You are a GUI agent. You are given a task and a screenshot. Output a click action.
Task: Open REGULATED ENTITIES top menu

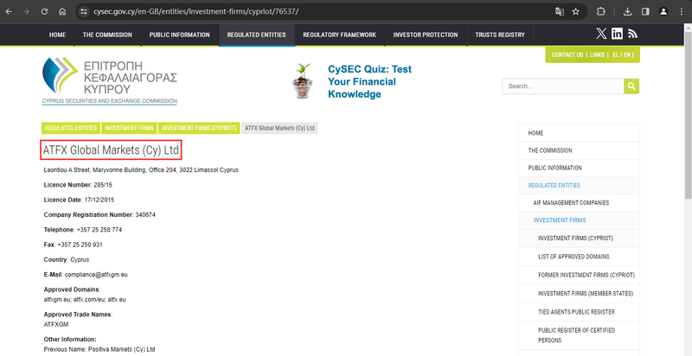click(256, 35)
